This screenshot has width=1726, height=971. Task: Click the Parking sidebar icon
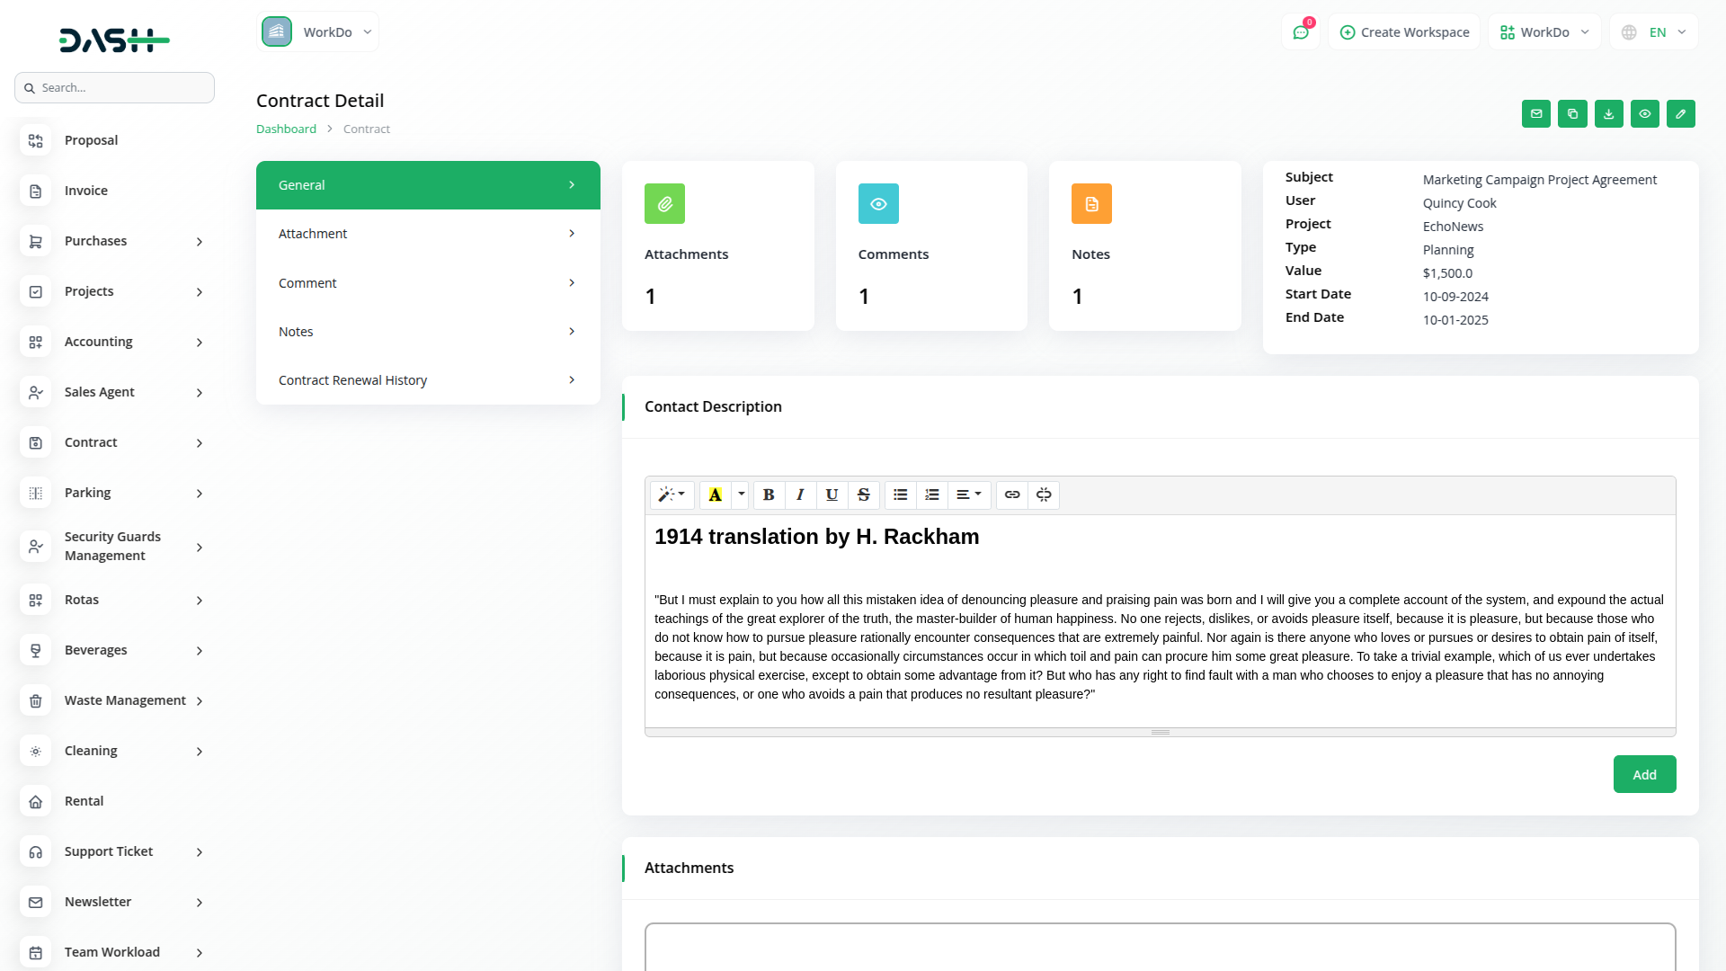35,493
